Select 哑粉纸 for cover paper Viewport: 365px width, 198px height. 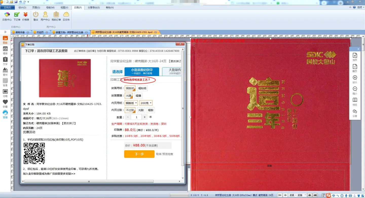click(x=142, y=88)
